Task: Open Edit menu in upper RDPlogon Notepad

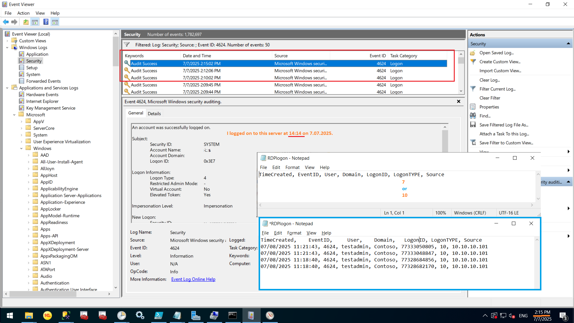Action: click(276, 167)
